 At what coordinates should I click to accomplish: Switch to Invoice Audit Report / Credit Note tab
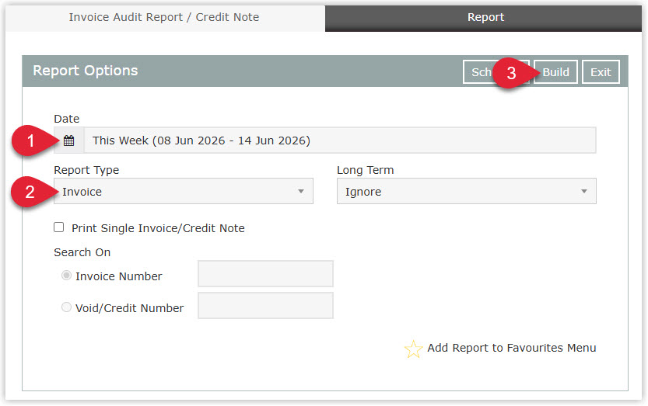164,18
